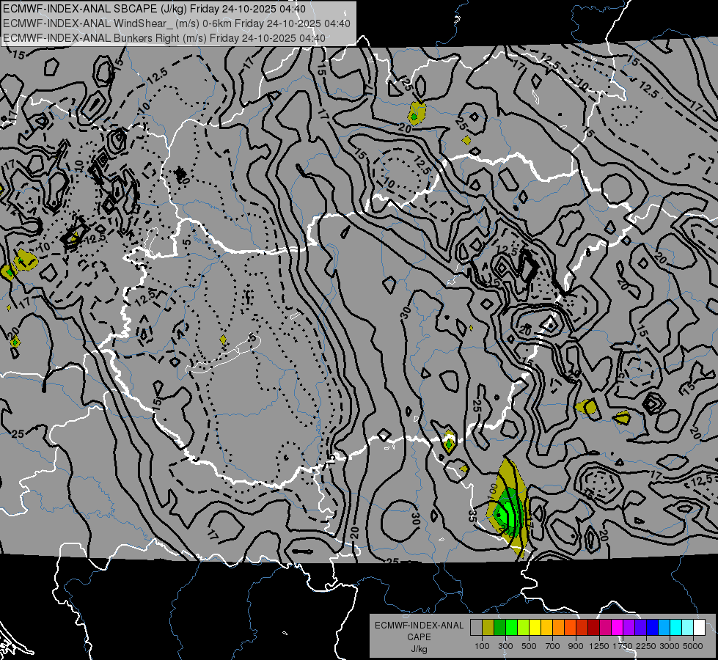Screen dimensions: 718x660
Task: Click the legend value 300
Action: 505,646
